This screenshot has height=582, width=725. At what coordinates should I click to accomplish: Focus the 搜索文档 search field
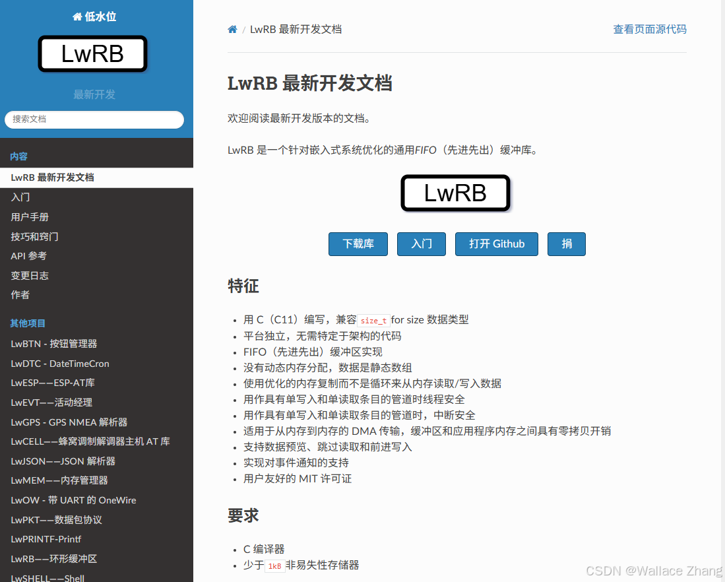tap(94, 119)
